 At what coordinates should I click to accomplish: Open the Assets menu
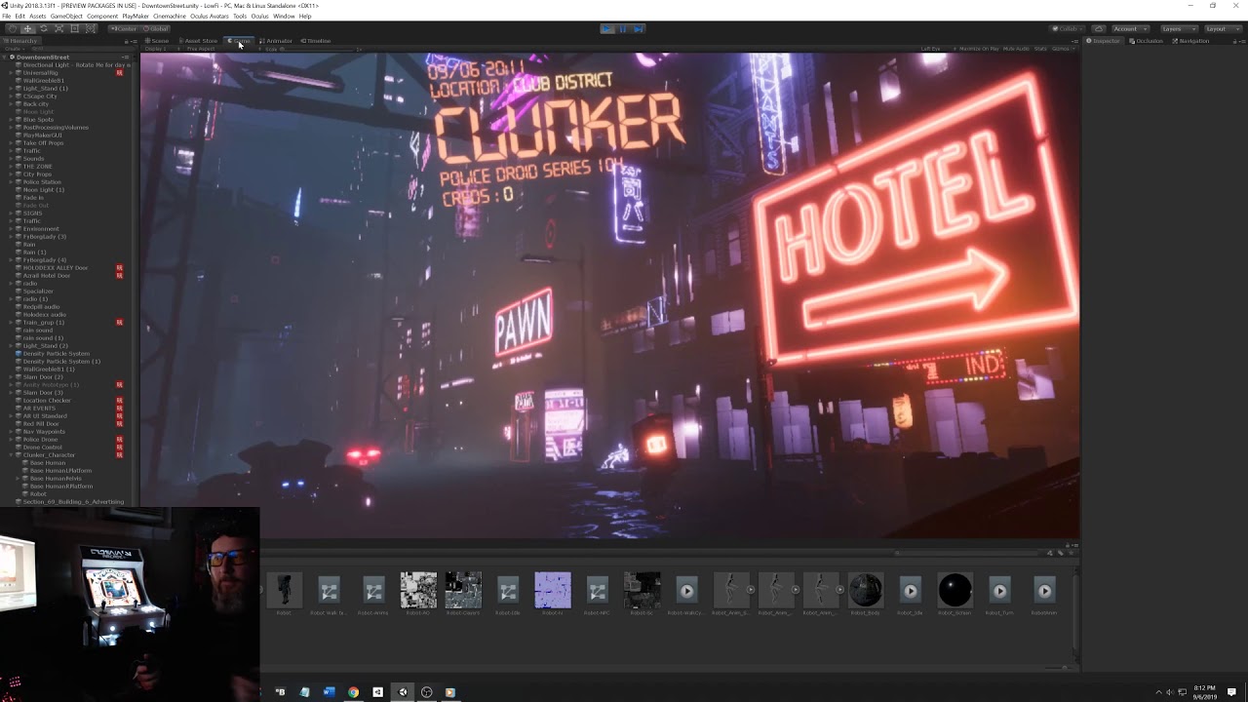click(38, 17)
